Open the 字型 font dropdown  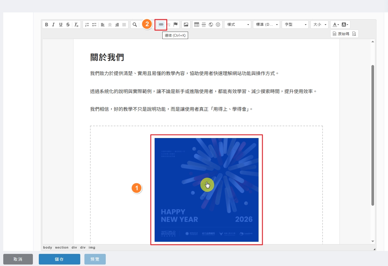point(295,25)
